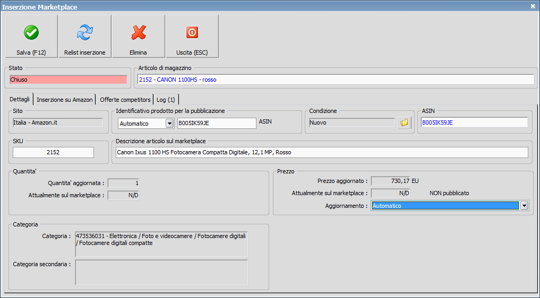Open the yellow folder icon next to Condizione
Image resolution: width=540 pixels, height=298 pixels.
coord(404,122)
